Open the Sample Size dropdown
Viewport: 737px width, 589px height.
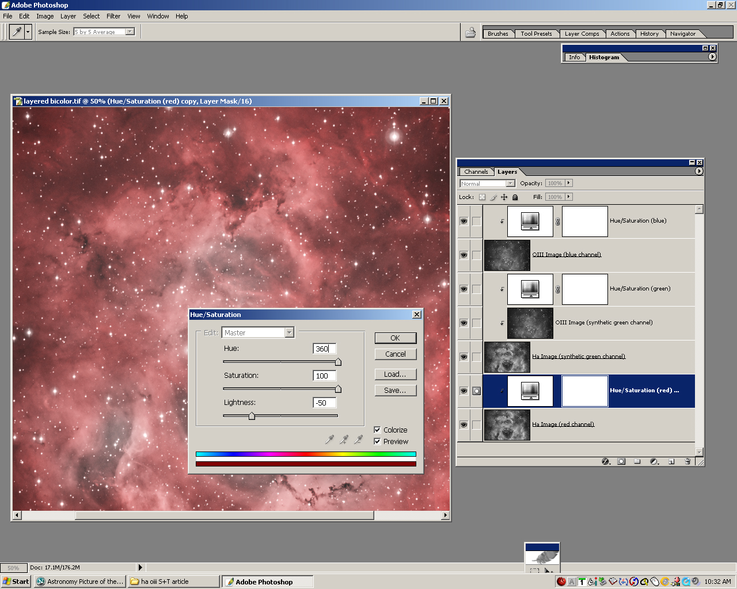pos(130,32)
